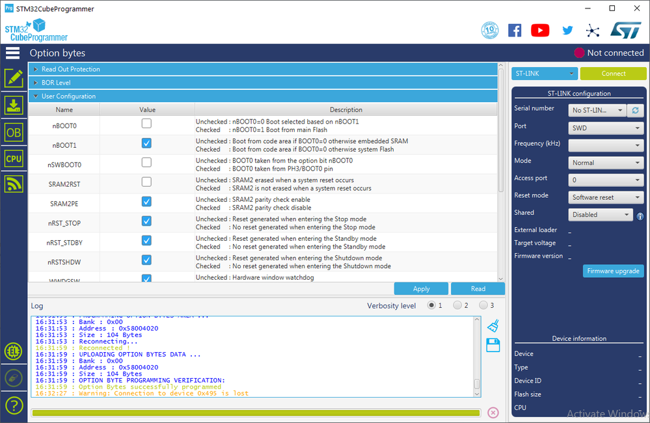Click the Apply button
The image size is (650, 423).
421,289
